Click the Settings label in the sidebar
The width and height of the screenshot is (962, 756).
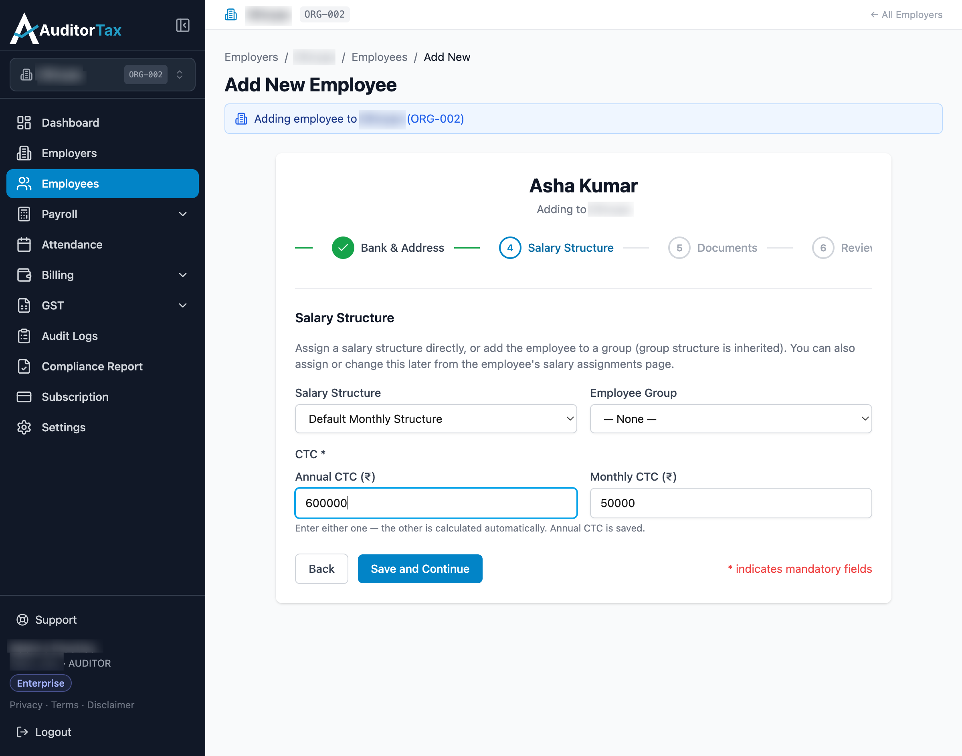tap(64, 428)
